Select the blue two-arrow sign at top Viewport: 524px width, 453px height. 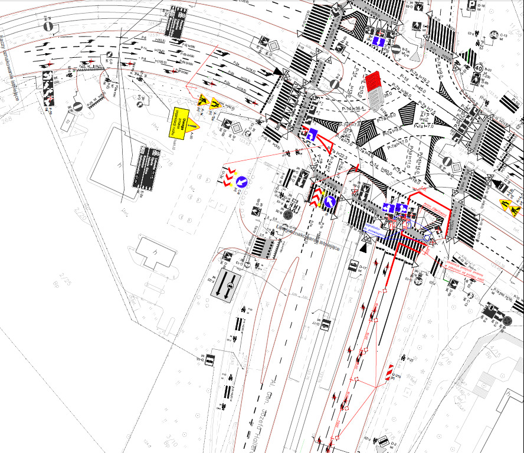(378, 41)
